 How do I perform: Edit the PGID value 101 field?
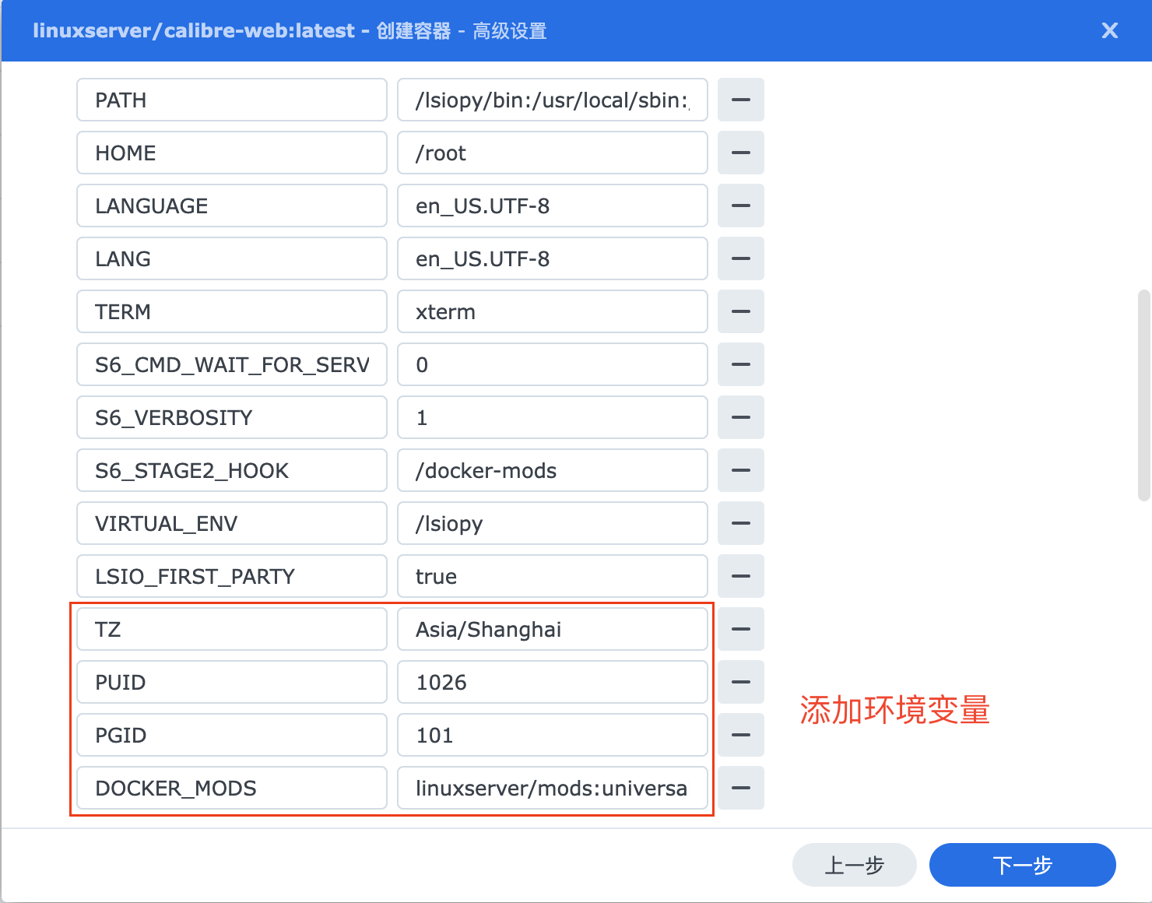pyautogui.click(x=553, y=735)
